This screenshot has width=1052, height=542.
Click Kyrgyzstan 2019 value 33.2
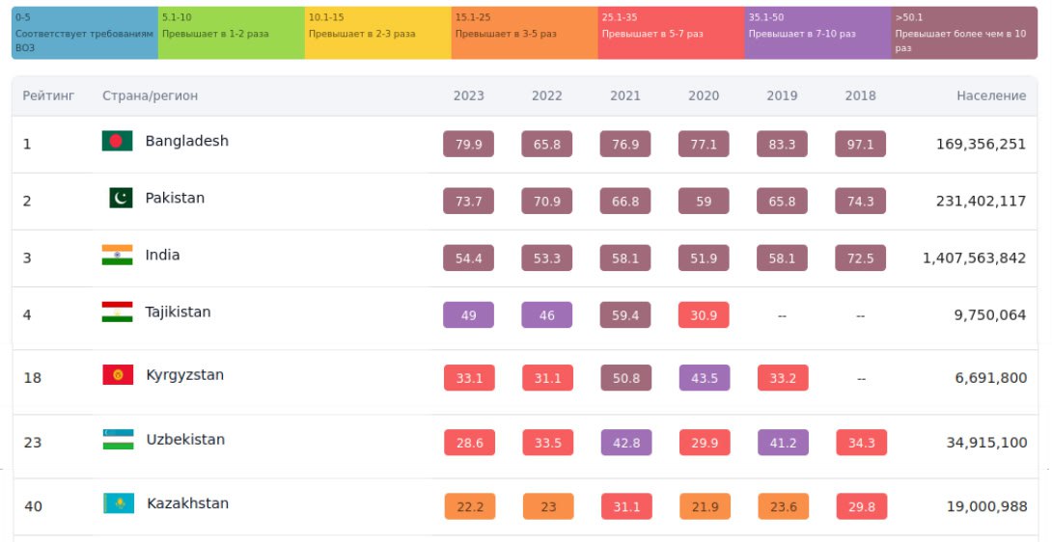(x=783, y=378)
